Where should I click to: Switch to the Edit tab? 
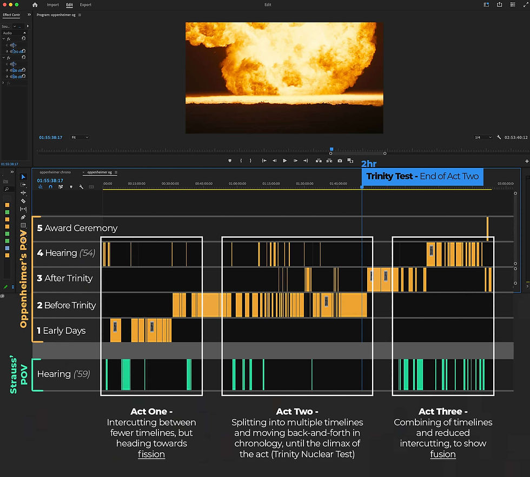[x=69, y=5]
